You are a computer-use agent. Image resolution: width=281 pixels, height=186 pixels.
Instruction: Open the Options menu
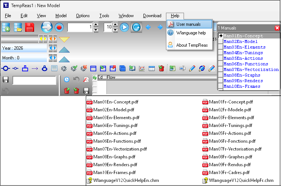pyautogui.click(x=83, y=16)
